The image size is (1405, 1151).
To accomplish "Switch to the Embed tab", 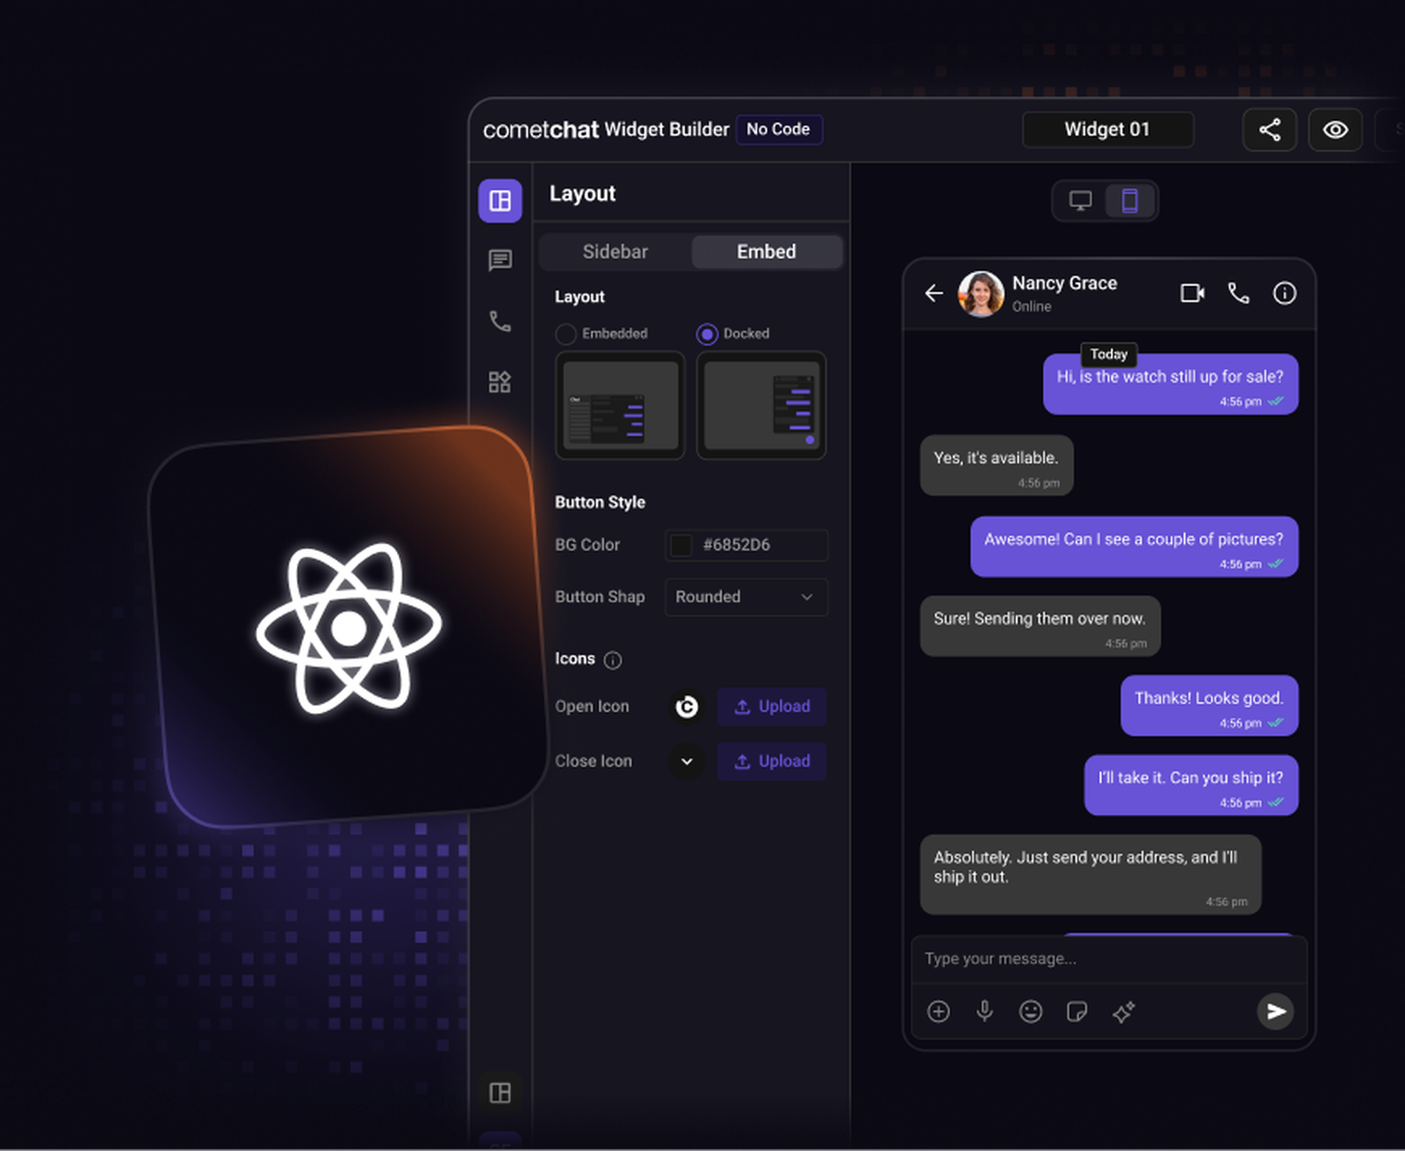I will [x=767, y=252].
